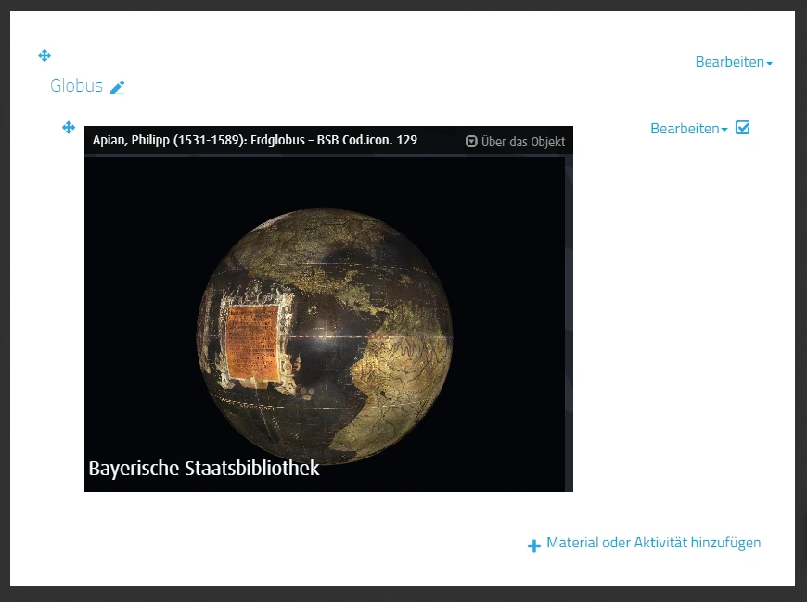
Task: Click the caret arrow on the top Bearbeiten menu
Action: pyautogui.click(x=770, y=64)
